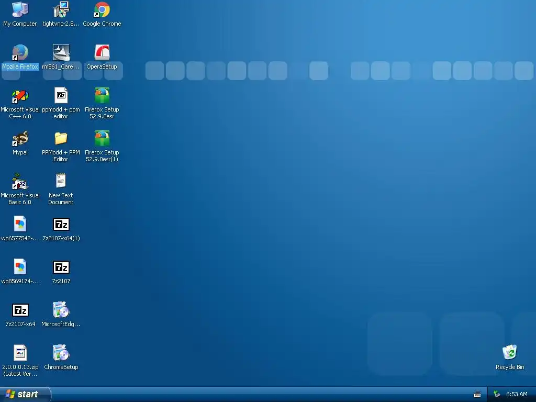Screen dimensions: 536x402
Task: Open the Start menu
Action: (25, 394)
